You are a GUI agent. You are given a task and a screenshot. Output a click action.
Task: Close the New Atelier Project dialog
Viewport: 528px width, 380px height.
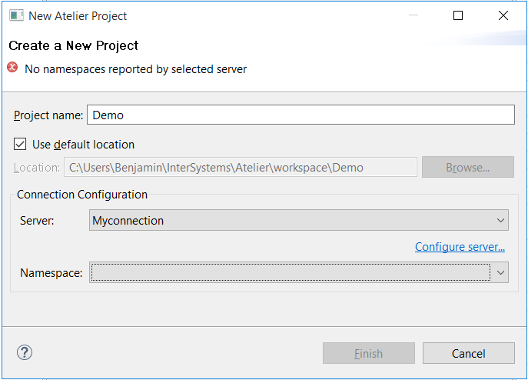pos(503,15)
